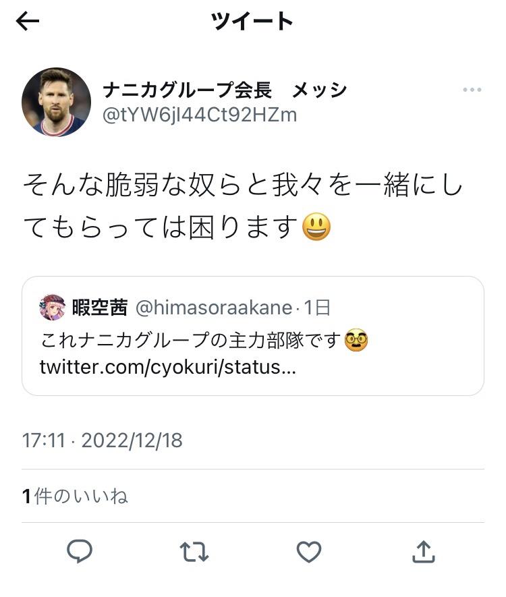Tap the @himasoraakane handle
Viewport: 506px width, 597px height.
215,308
